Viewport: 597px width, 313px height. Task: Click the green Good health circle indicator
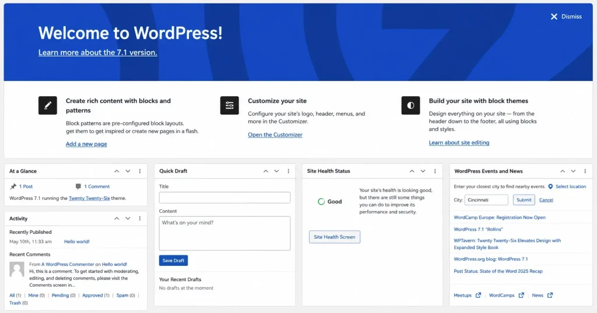click(321, 202)
